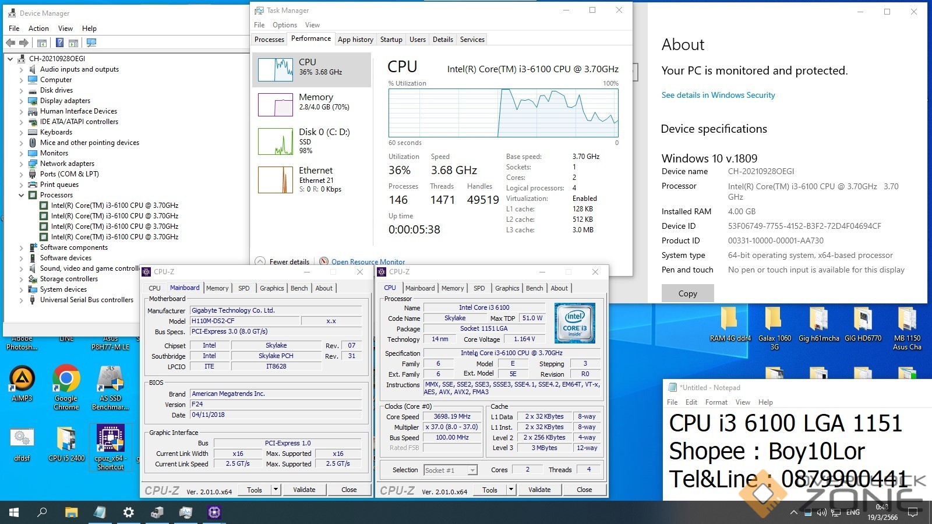Viewport: 932px width, 524px height.
Task: Go to the Services tab in Task Manager
Action: 472,40
